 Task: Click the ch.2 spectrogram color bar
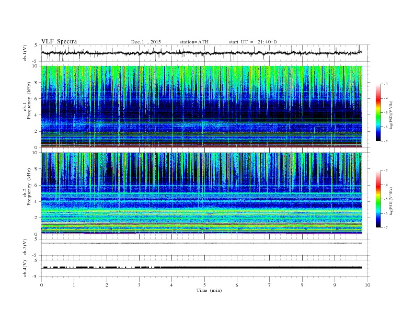(378, 199)
